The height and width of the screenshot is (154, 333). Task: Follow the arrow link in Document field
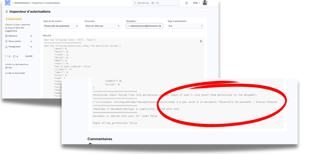click(119, 26)
